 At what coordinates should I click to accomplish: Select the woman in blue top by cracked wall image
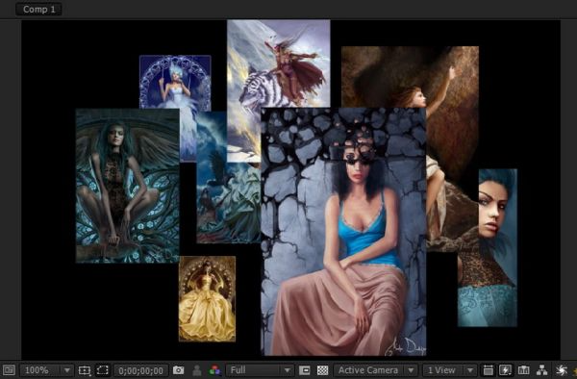(343, 232)
